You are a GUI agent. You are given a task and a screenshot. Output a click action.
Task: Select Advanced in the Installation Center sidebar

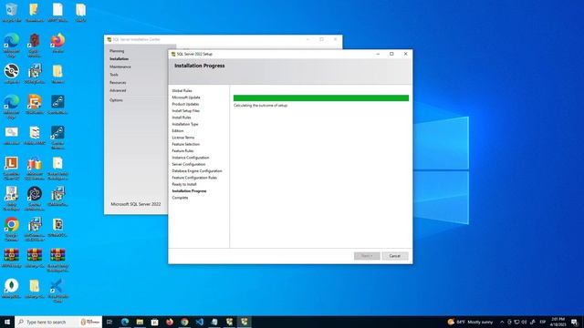pyautogui.click(x=118, y=90)
